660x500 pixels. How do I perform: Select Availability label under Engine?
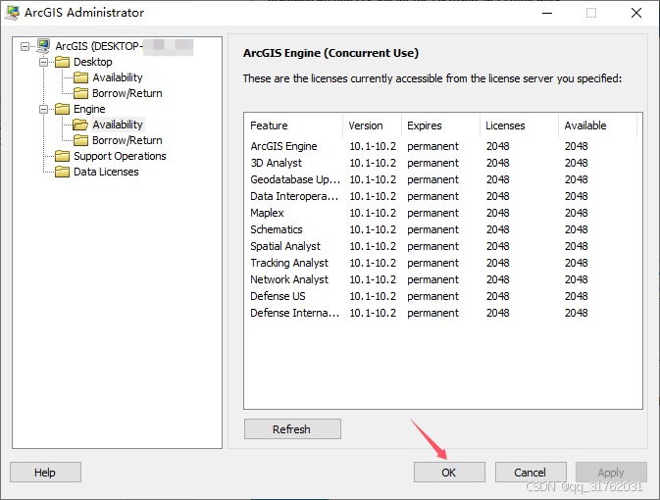[118, 125]
